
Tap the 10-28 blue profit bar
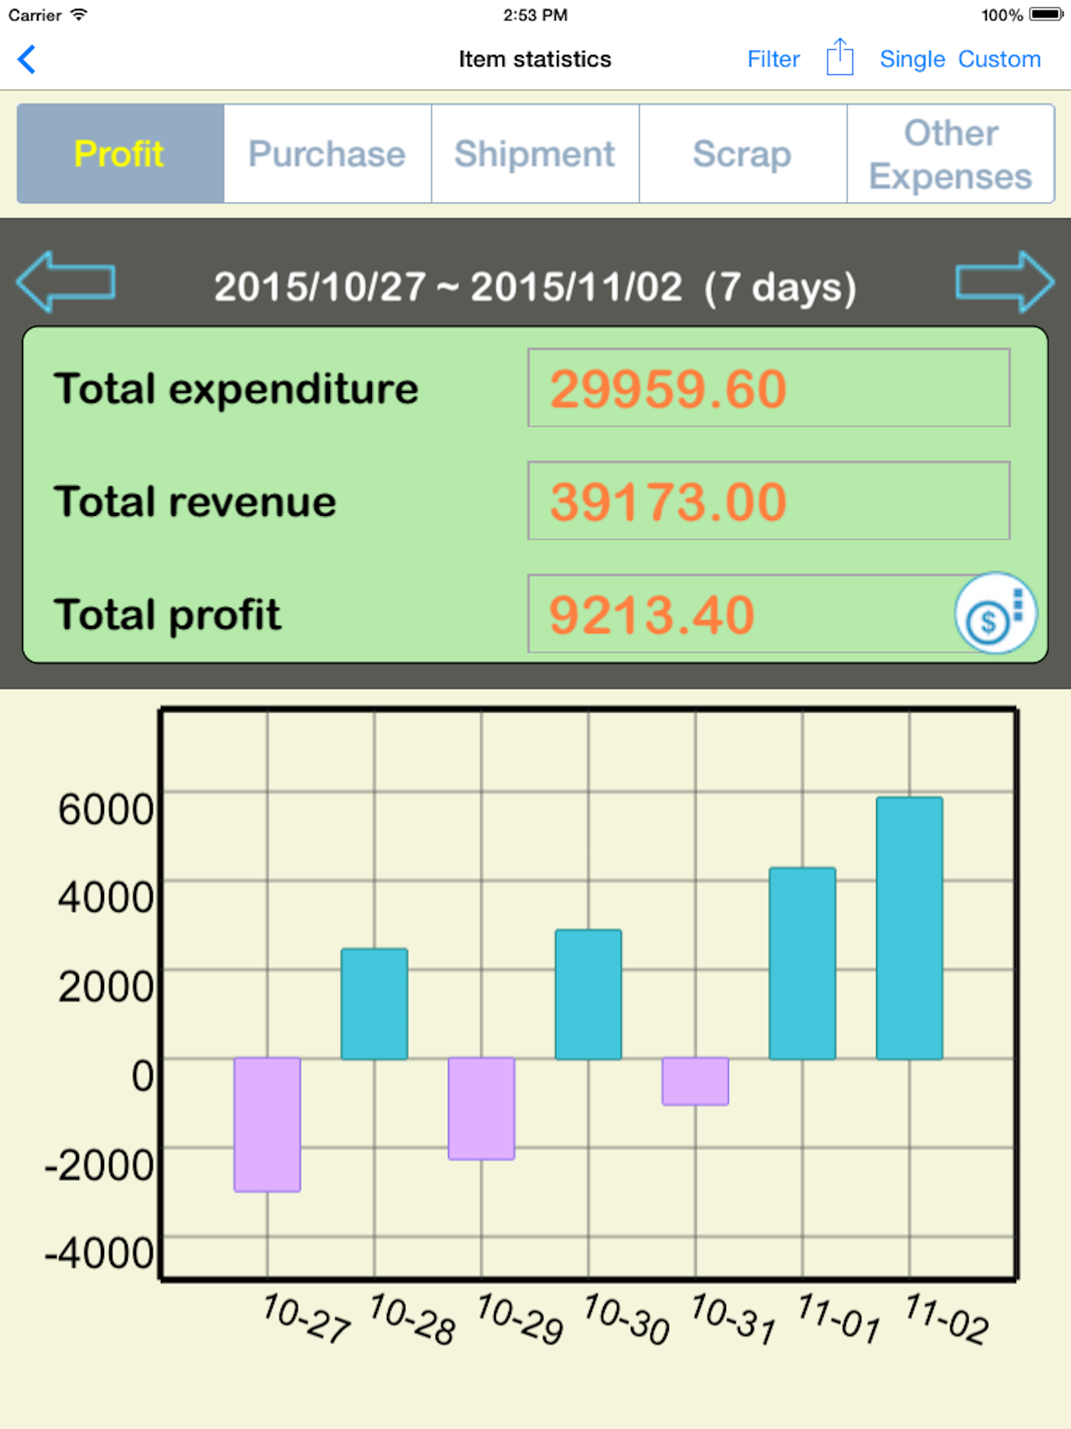(374, 1004)
